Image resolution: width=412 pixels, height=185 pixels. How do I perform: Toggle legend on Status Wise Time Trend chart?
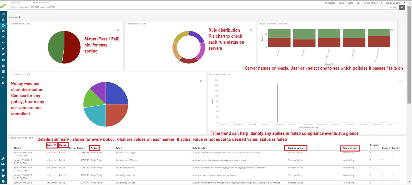pos(400,81)
